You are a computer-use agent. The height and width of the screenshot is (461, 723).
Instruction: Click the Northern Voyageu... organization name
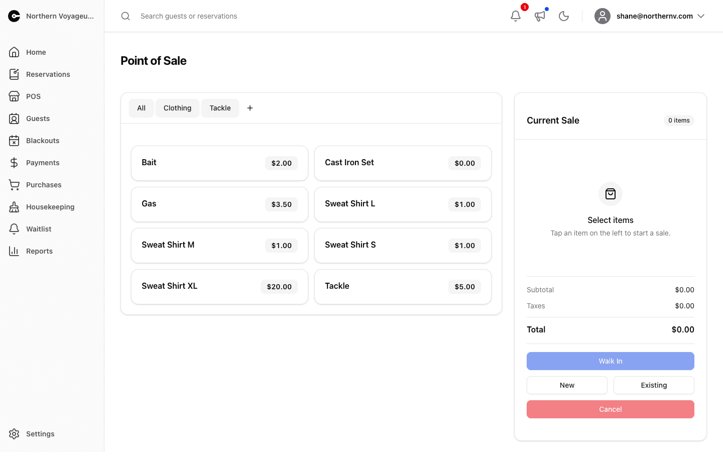click(60, 16)
